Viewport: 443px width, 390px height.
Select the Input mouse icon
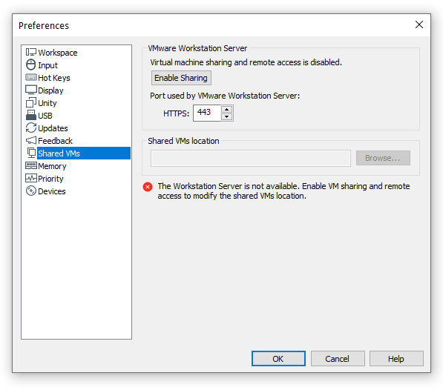[31, 65]
